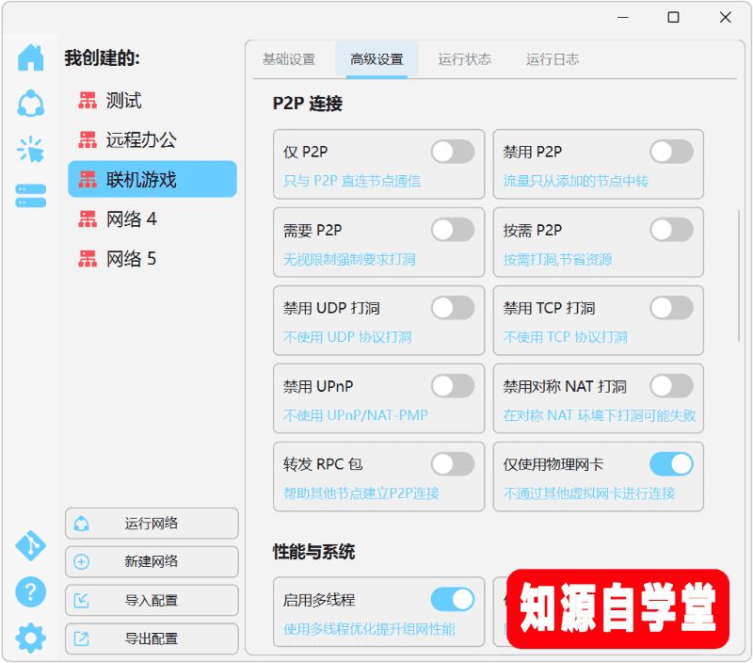Click the import icon on 导入配置
This screenshot has height=663, width=753.
tap(82, 600)
